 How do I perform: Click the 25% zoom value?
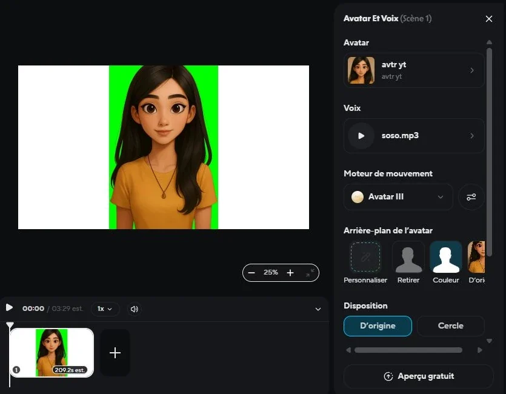coord(270,272)
